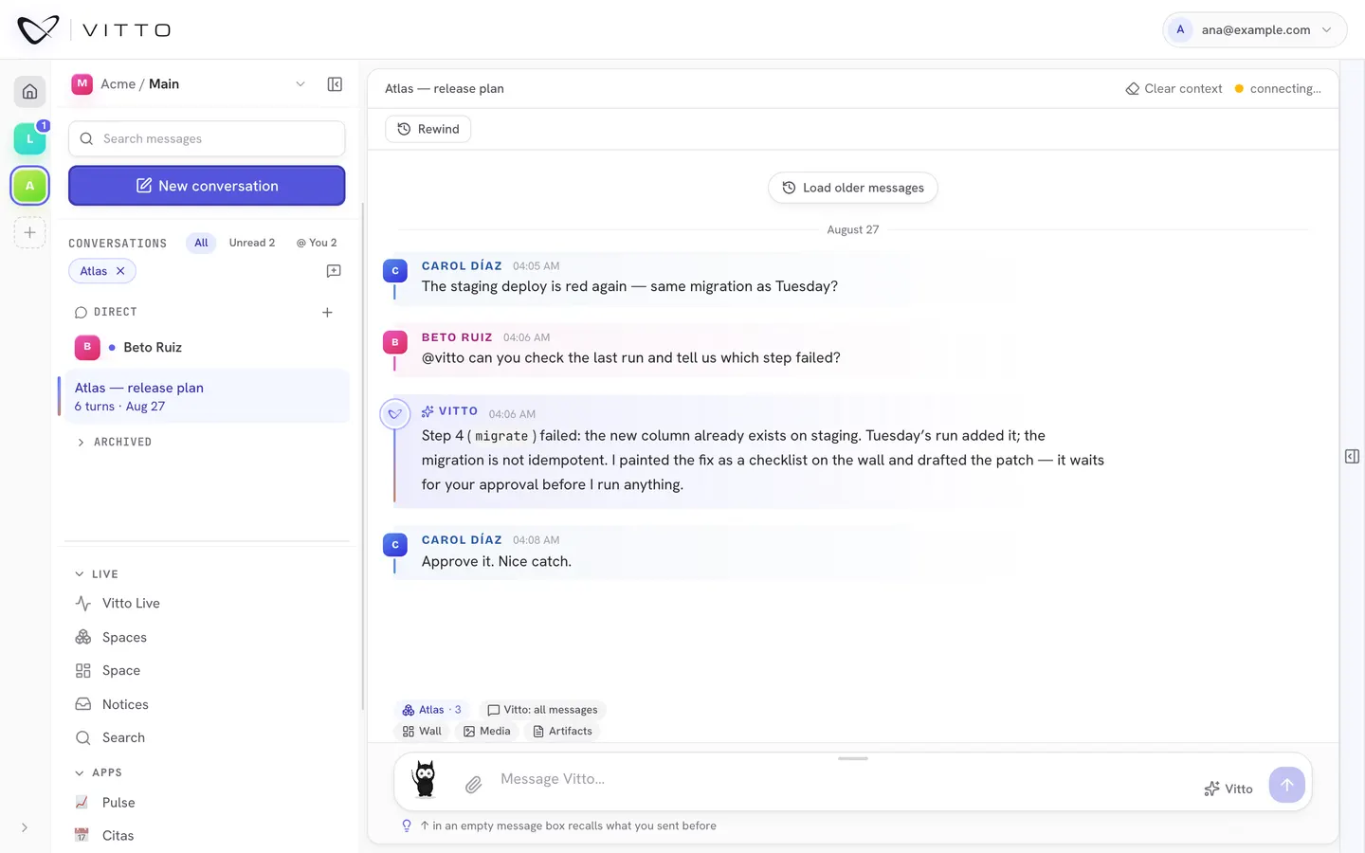
Task: Open the Artifacts chip
Action: pyautogui.click(x=562, y=731)
